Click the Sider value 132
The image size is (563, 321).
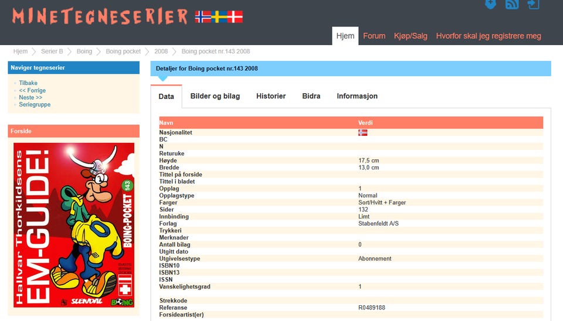click(363, 210)
